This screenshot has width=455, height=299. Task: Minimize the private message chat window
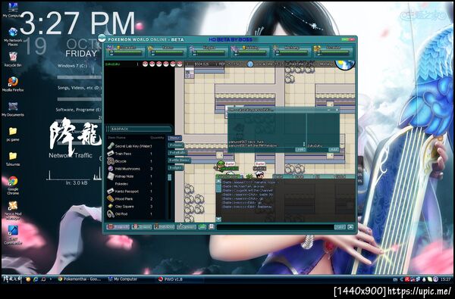[329, 110]
